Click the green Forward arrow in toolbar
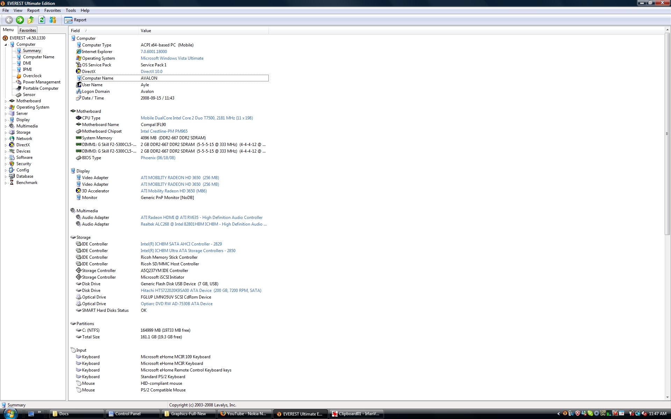 (20, 20)
